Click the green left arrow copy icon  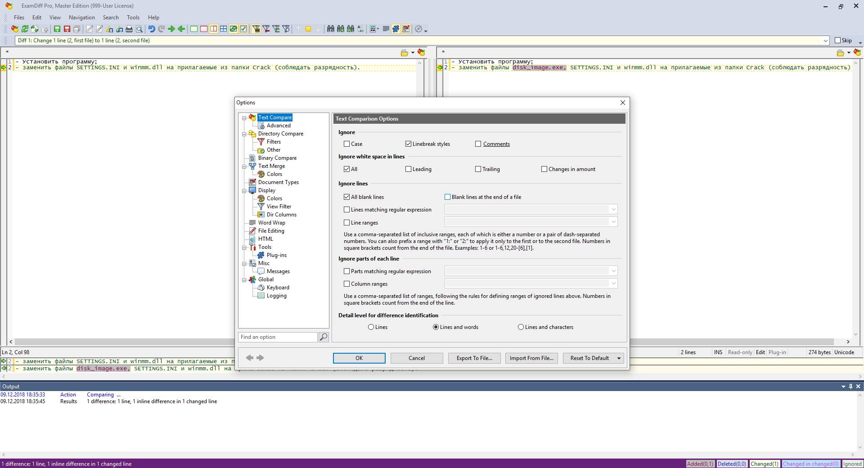click(x=181, y=29)
